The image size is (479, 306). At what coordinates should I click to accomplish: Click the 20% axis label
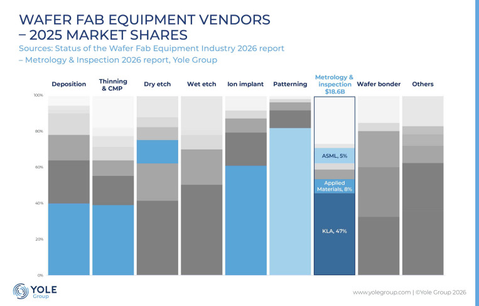(39, 239)
